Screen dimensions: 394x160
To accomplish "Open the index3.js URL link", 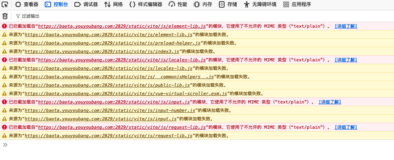I will point(102,52).
